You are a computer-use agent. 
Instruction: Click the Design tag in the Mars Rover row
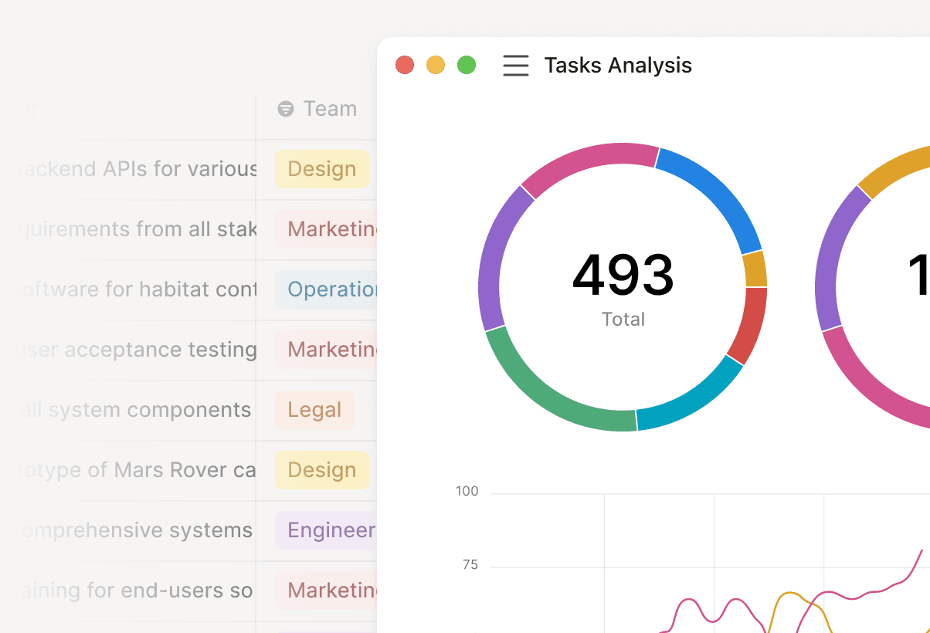pyautogui.click(x=321, y=470)
